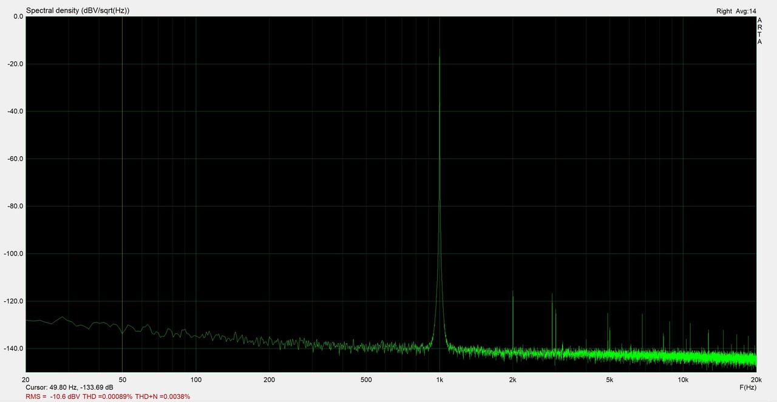777x402 pixels.
Task: Click the '-20.0' level axis label
Action: (14, 64)
